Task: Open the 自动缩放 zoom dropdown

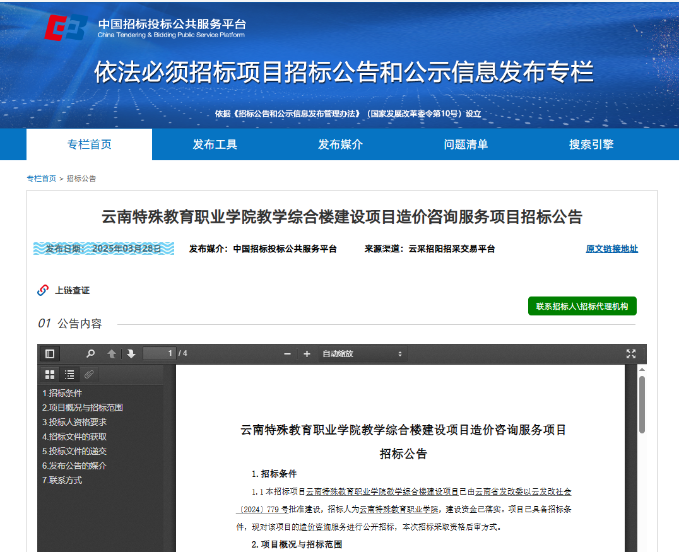Action: coord(363,354)
